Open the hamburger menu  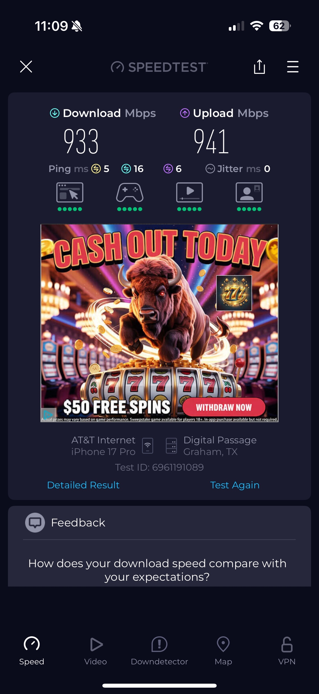pos(293,66)
